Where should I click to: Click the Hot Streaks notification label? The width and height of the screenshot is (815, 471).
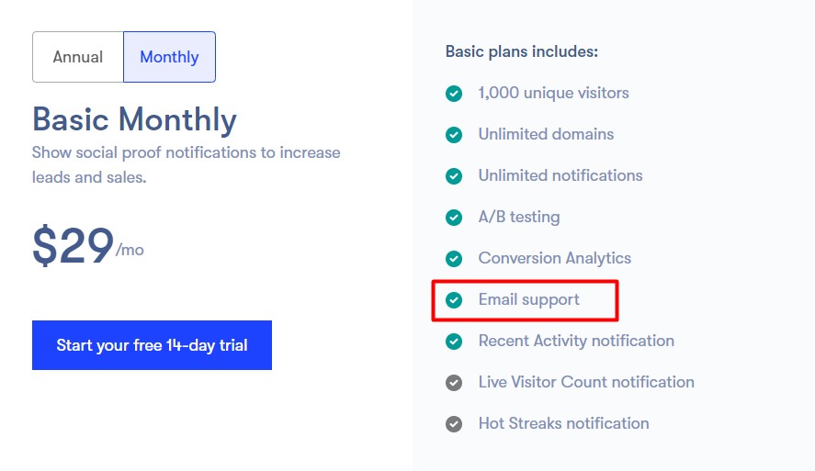(x=563, y=423)
